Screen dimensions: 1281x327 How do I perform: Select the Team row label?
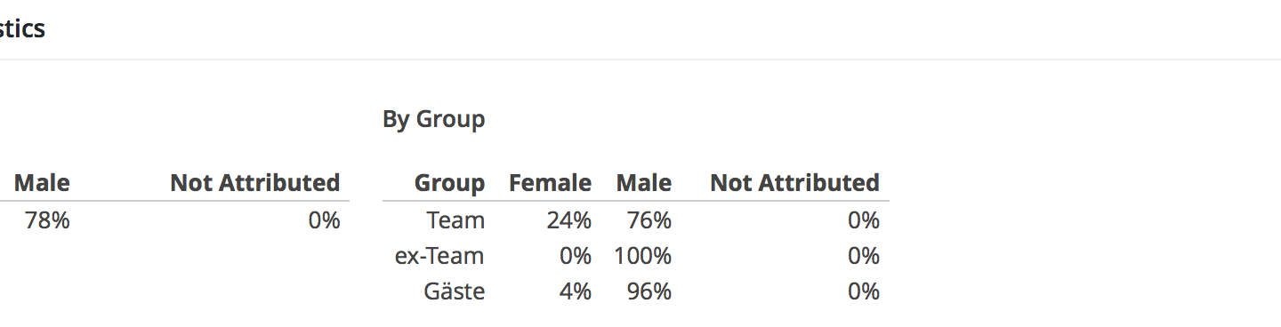coord(455,220)
